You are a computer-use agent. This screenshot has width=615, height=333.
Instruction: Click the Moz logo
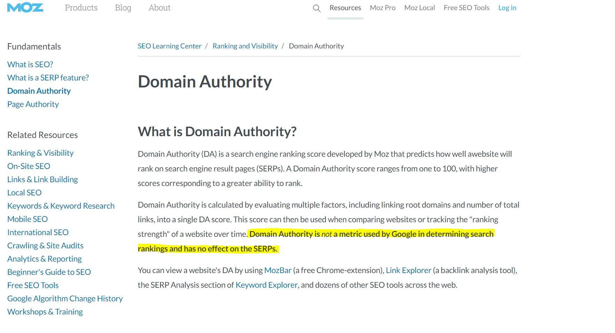coord(25,8)
